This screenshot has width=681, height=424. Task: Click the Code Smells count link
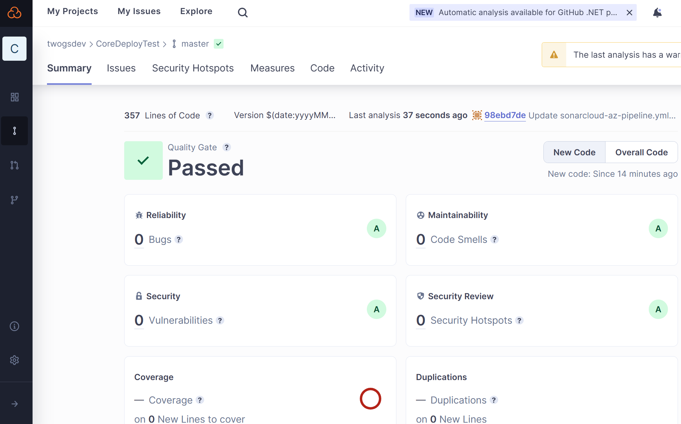point(421,240)
